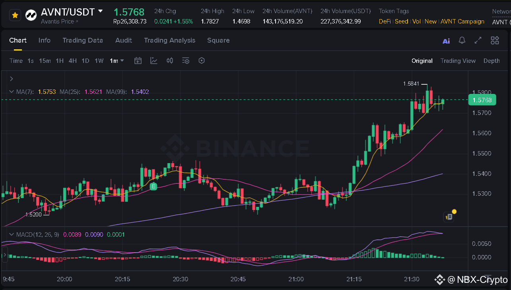
Task: Open the Trading Analysis tab
Action: pyautogui.click(x=170, y=40)
